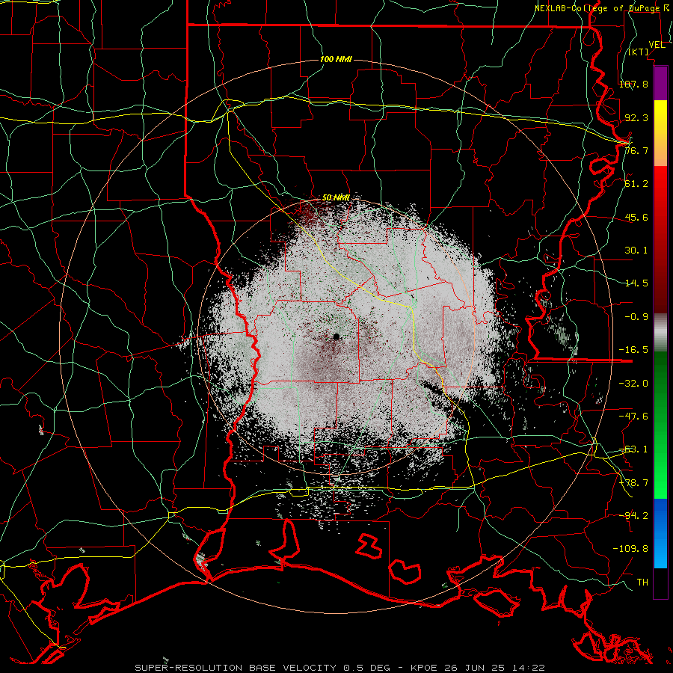Click the 76.7 velocity scale value
The width and height of the screenshot is (673, 673).
tap(636, 150)
